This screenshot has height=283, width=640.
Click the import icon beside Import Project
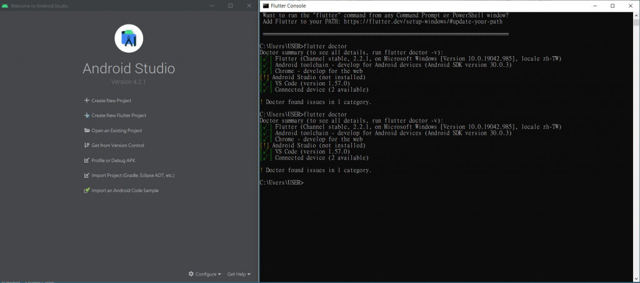[x=86, y=176]
